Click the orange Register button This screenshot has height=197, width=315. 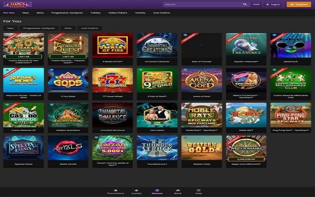(x=299, y=4)
